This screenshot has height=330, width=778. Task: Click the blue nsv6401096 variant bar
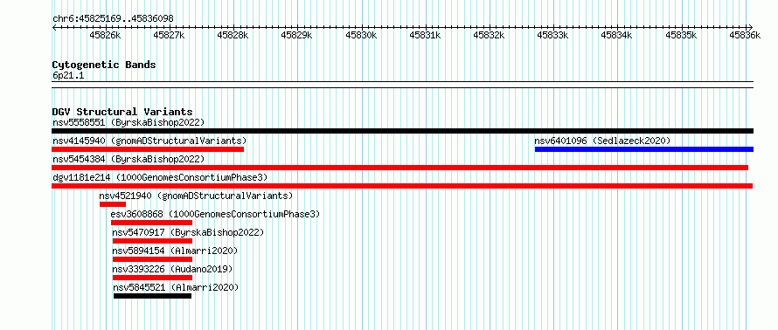644,149
